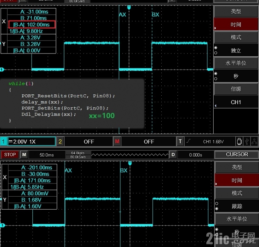Viewport: 259px width, 247px height.
Task: Click the OFF status for math channel
Action: (x=149, y=142)
